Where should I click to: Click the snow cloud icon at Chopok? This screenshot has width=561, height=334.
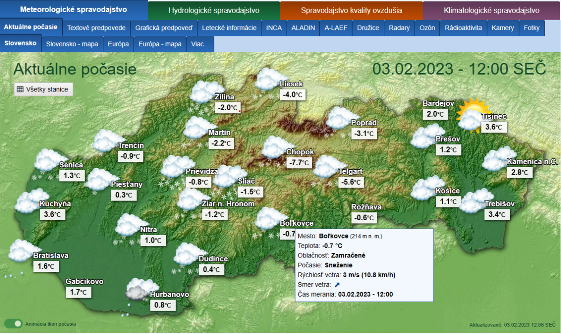274,147
